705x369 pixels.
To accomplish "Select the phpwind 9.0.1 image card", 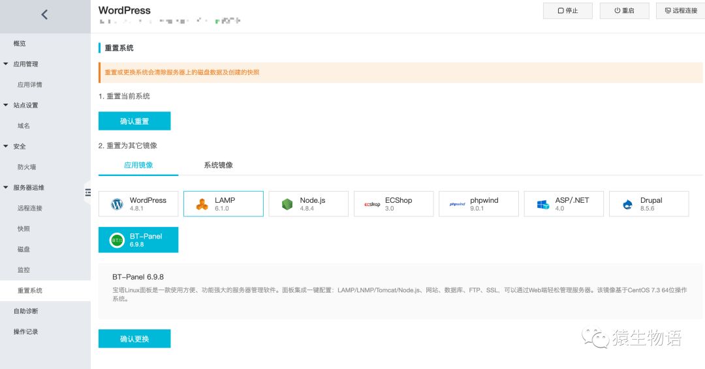I will pos(479,204).
